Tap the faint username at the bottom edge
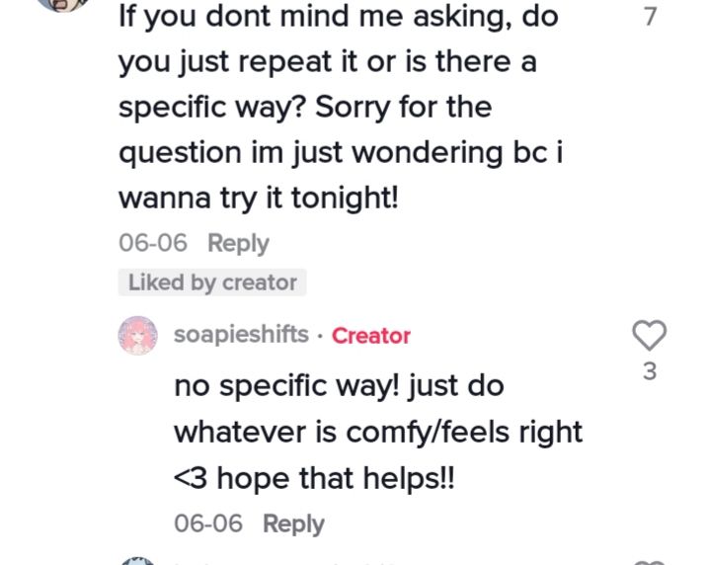Screen dimensions: 708x565 pyautogui.click(x=284, y=563)
